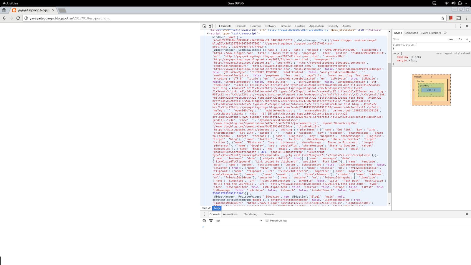Close the yayayaitsgoingo browser tab
Screen dimensions: 471x265
[x=53, y=10]
